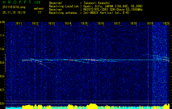
Task: Click the red meteor echo near 1615
Action: tap(92, 60)
